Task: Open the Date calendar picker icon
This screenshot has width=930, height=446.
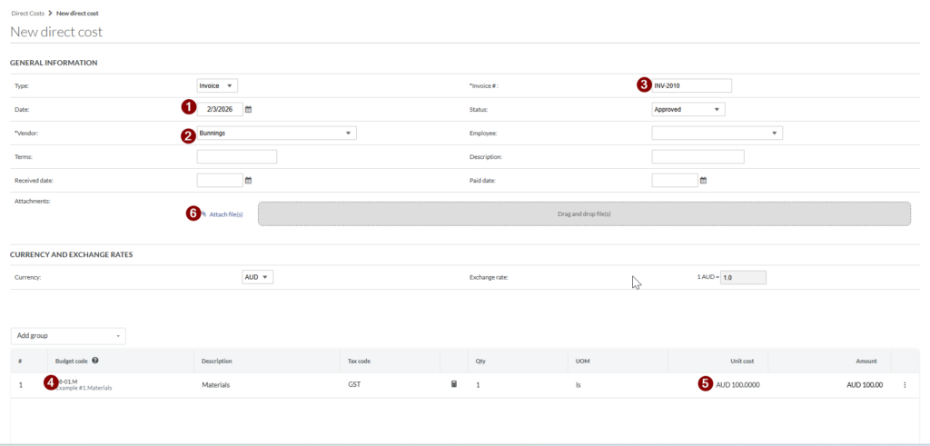Action: click(248, 109)
